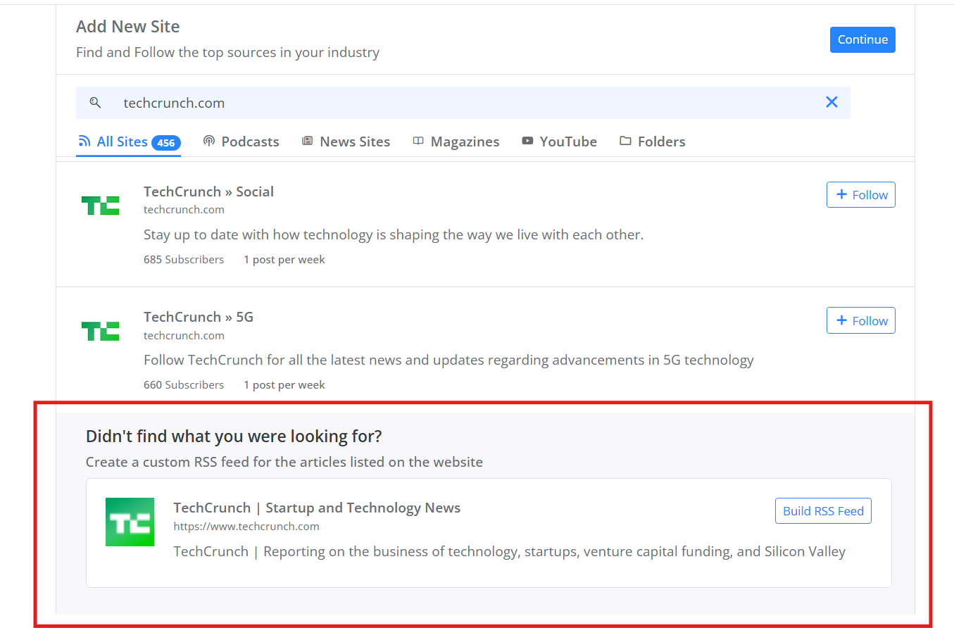954x628 pixels.
Task: Click 1 post per week under Social
Action: (x=284, y=260)
